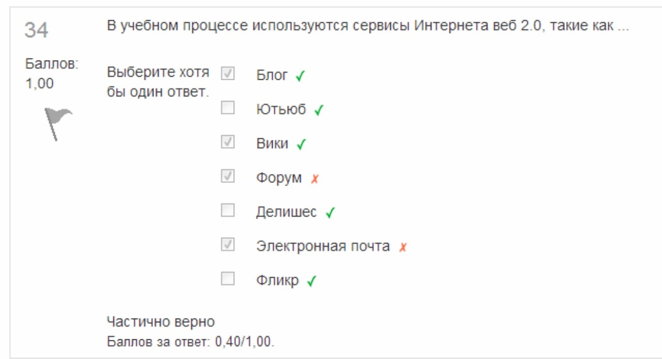Toggle the Блог checkbox
The image size is (662, 359).
[x=228, y=74]
